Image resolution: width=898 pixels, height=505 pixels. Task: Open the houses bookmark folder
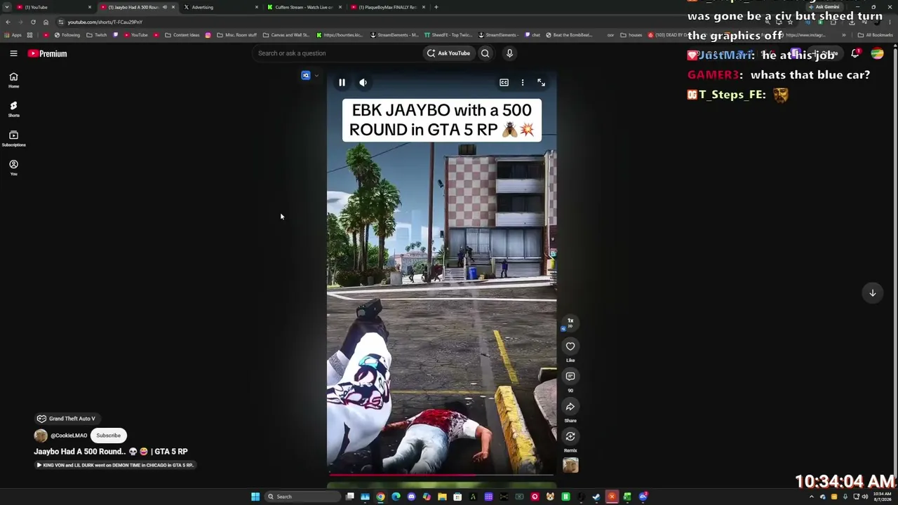(631, 35)
